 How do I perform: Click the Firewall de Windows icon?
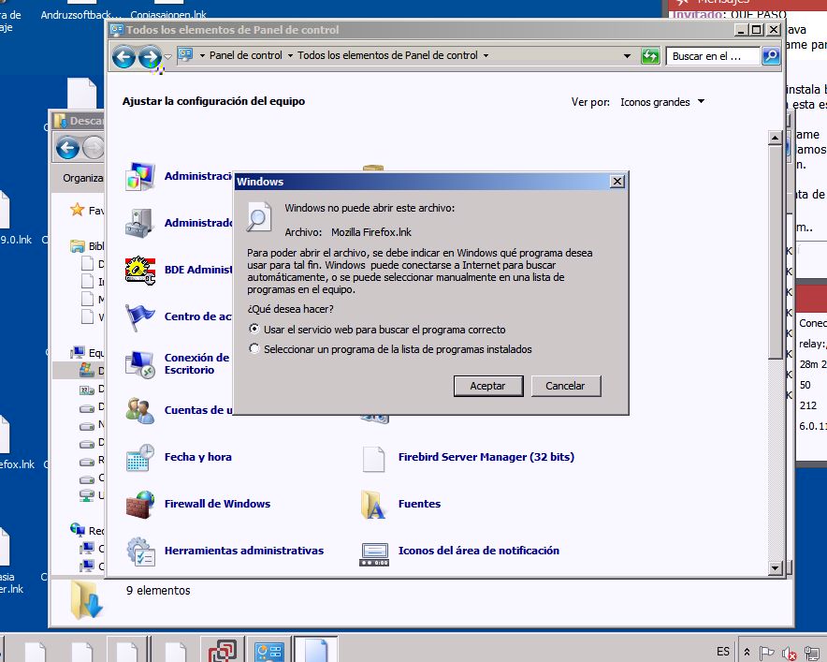click(140, 505)
